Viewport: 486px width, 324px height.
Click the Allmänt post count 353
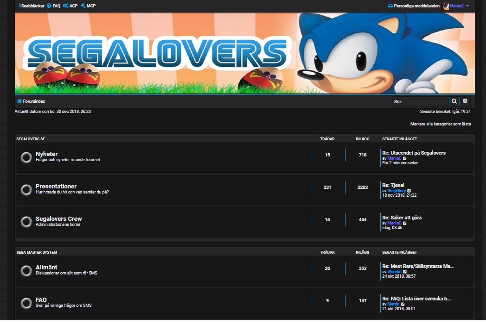pos(363,268)
